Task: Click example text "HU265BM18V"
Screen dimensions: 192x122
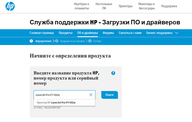Action: pos(52,108)
